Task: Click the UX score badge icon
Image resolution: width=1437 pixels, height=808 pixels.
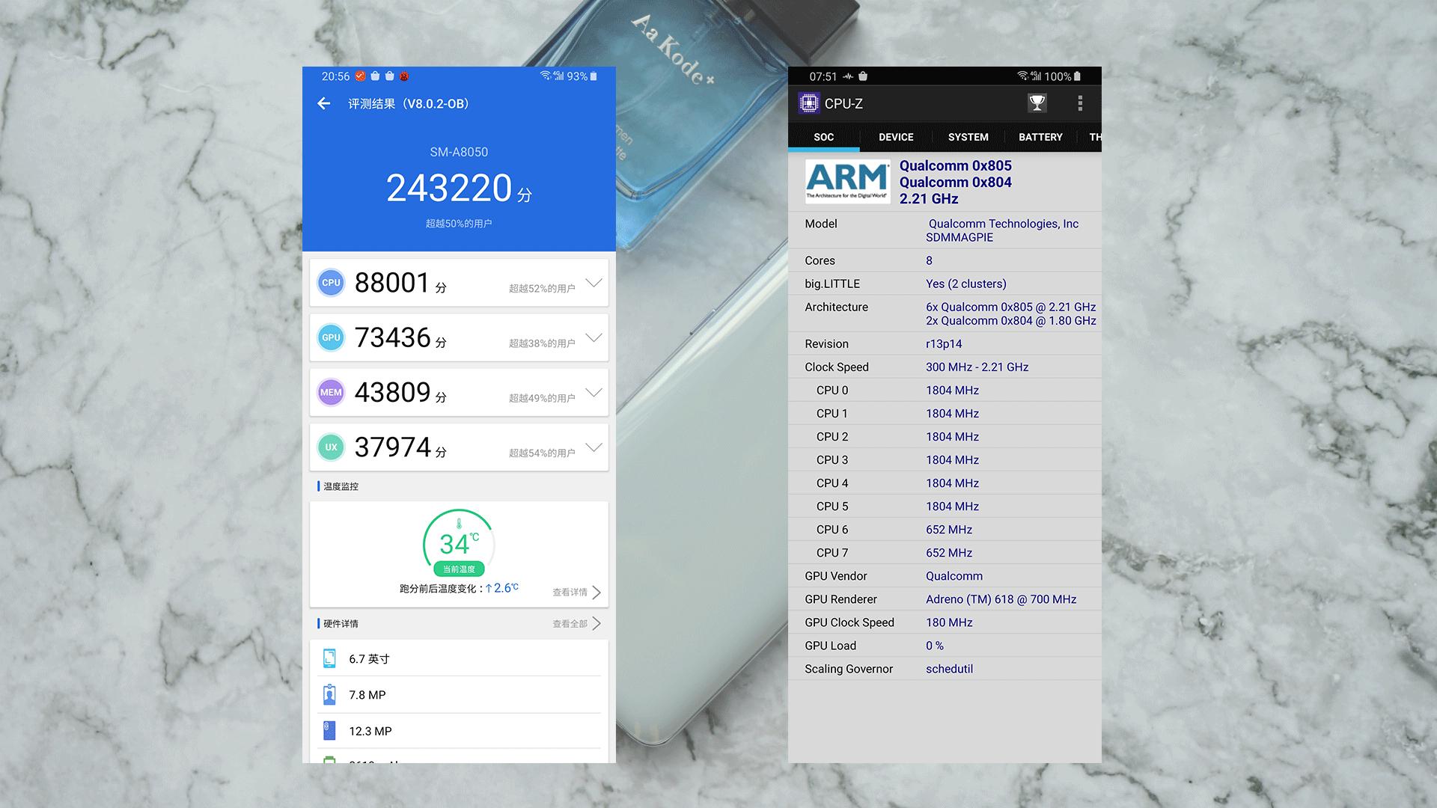Action: [x=331, y=447]
